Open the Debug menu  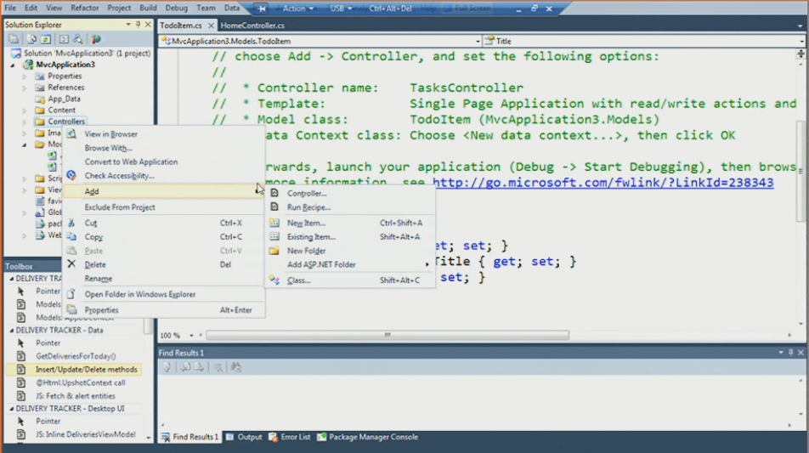177,8
